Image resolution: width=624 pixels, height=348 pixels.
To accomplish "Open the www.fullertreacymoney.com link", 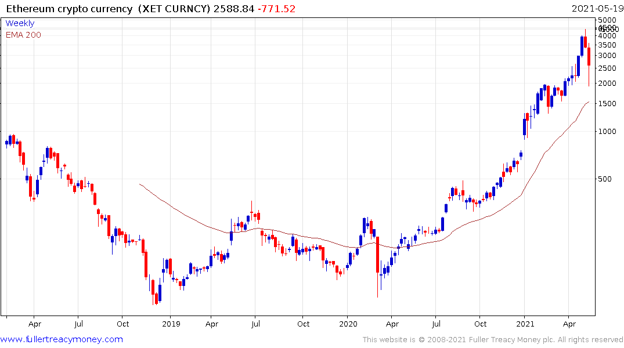I will click(62, 339).
